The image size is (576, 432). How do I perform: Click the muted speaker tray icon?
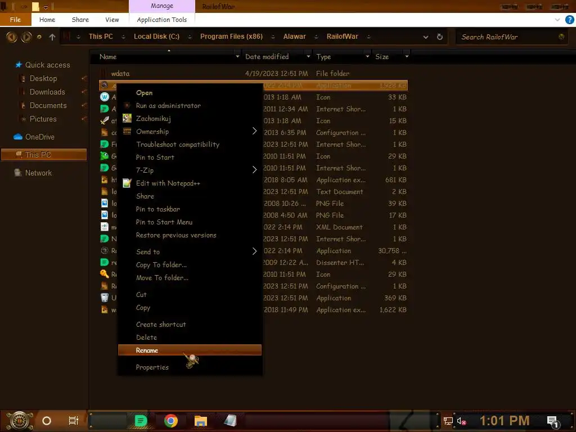tap(462, 421)
